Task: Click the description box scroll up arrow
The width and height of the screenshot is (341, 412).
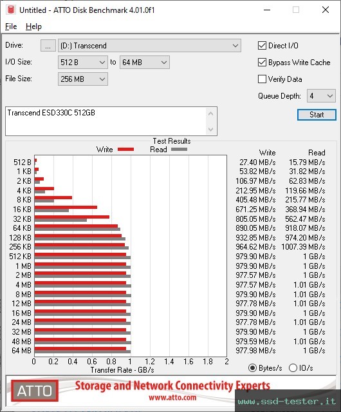Action: (211, 113)
